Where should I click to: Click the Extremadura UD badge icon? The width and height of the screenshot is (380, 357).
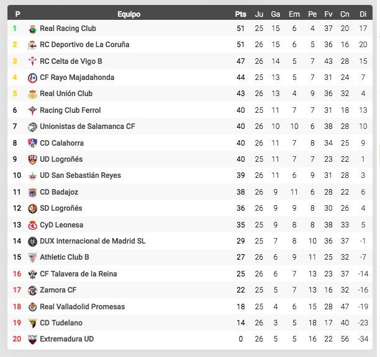32,340
